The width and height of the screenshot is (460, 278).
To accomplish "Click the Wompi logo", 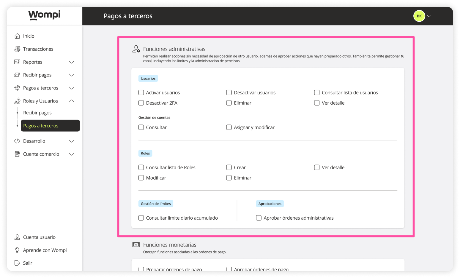I will point(44,15).
